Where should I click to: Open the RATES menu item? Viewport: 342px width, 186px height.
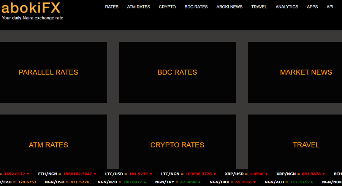tap(112, 7)
